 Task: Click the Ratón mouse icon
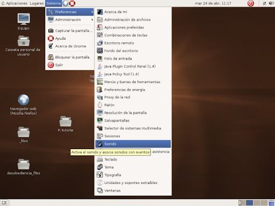[x=100, y=105]
